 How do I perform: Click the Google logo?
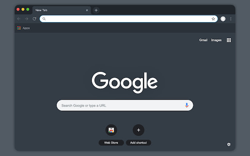pos(125,82)
